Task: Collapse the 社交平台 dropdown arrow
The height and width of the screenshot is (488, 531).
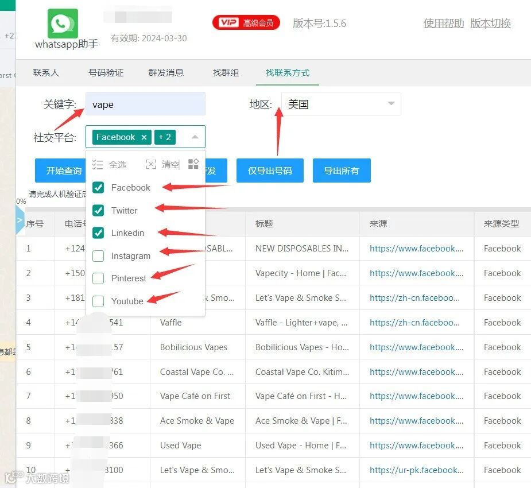Action: pyautogui.click(x=195, y=137)
